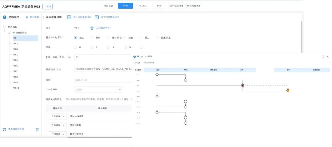332x147 pixels.
Task: Switch to the PFD tab
Action: coord(125,6)
